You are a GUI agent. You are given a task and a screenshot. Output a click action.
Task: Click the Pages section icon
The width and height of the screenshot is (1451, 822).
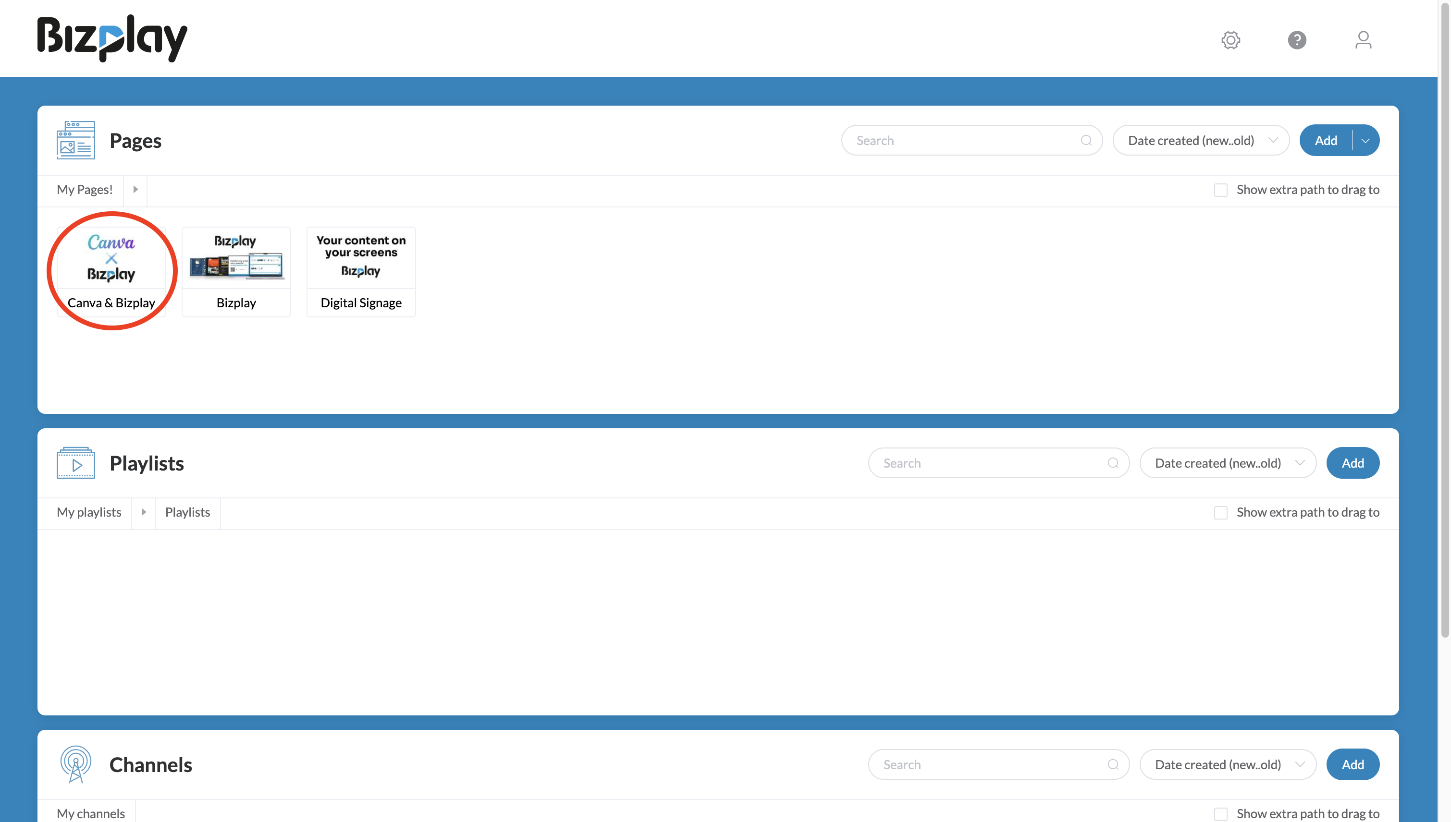[76, 140]
